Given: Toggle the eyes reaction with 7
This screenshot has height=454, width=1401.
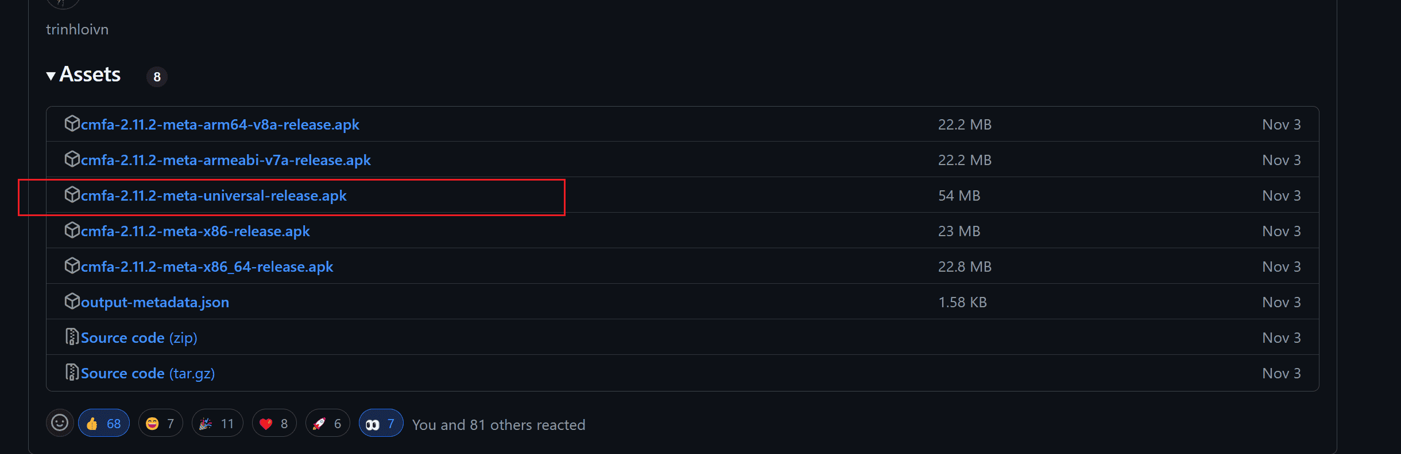Looking at the screenshot, I should click(381, 423).
